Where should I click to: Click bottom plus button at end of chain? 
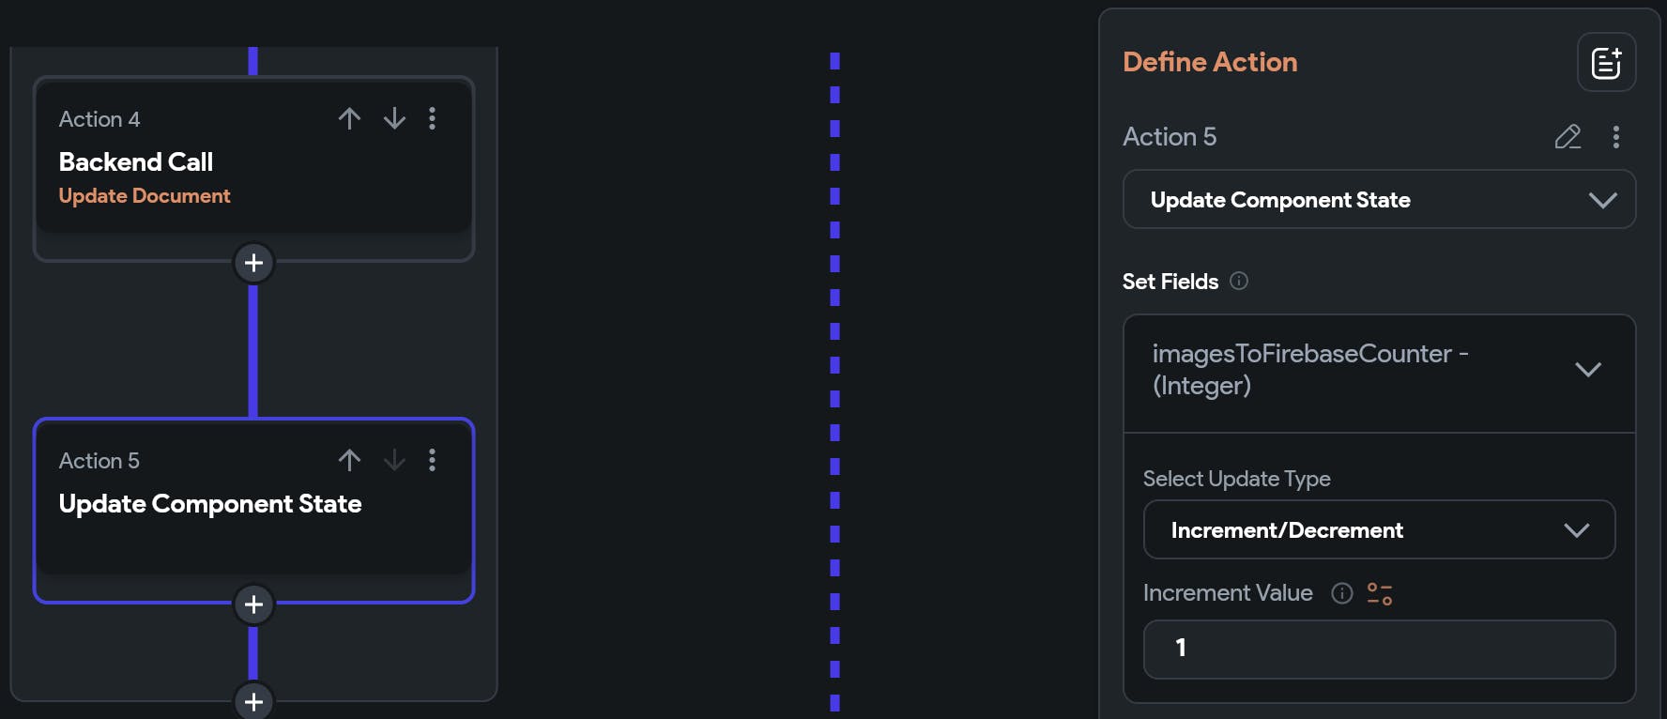pyautogui.click(x=253, y=700)
